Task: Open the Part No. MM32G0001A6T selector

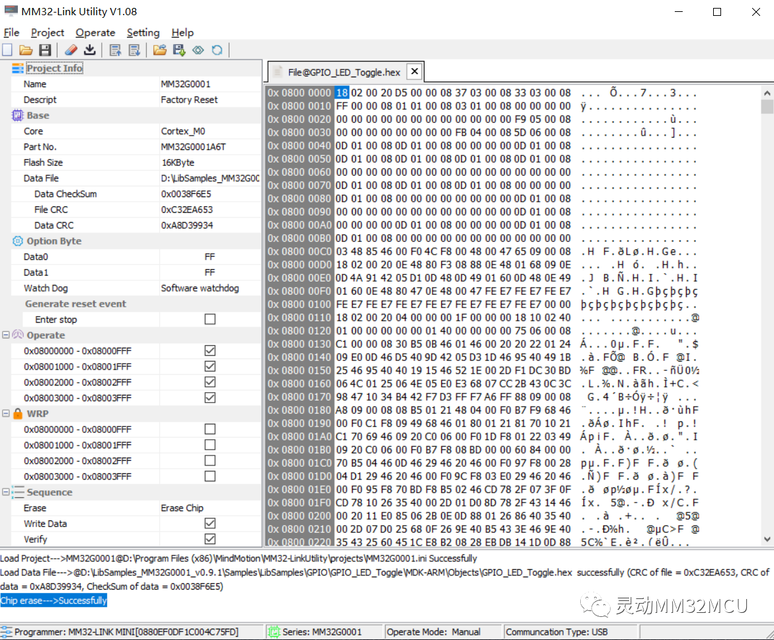Action: coord(210,147)
